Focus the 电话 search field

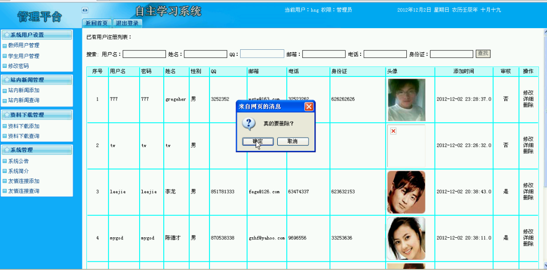(x=385, y=54)
